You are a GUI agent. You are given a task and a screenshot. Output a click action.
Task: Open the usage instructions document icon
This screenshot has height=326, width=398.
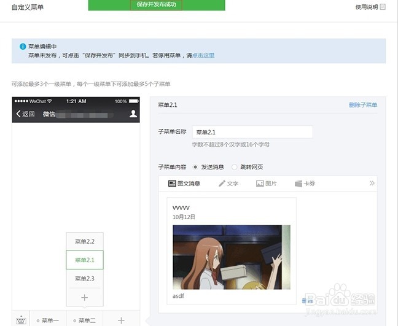[x=383, y=7]
